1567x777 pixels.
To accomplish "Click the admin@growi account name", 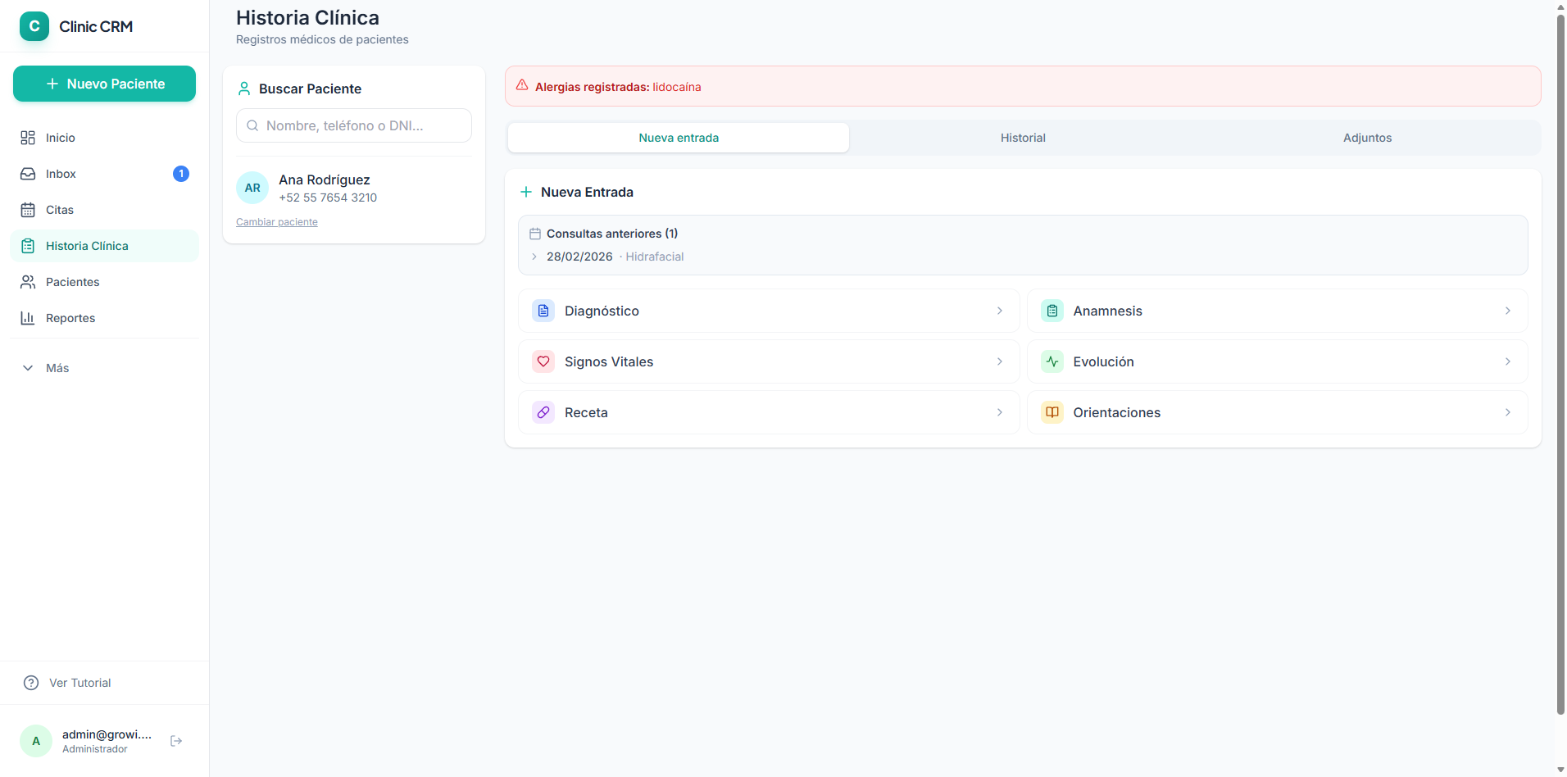I will [x=107, y=734].
